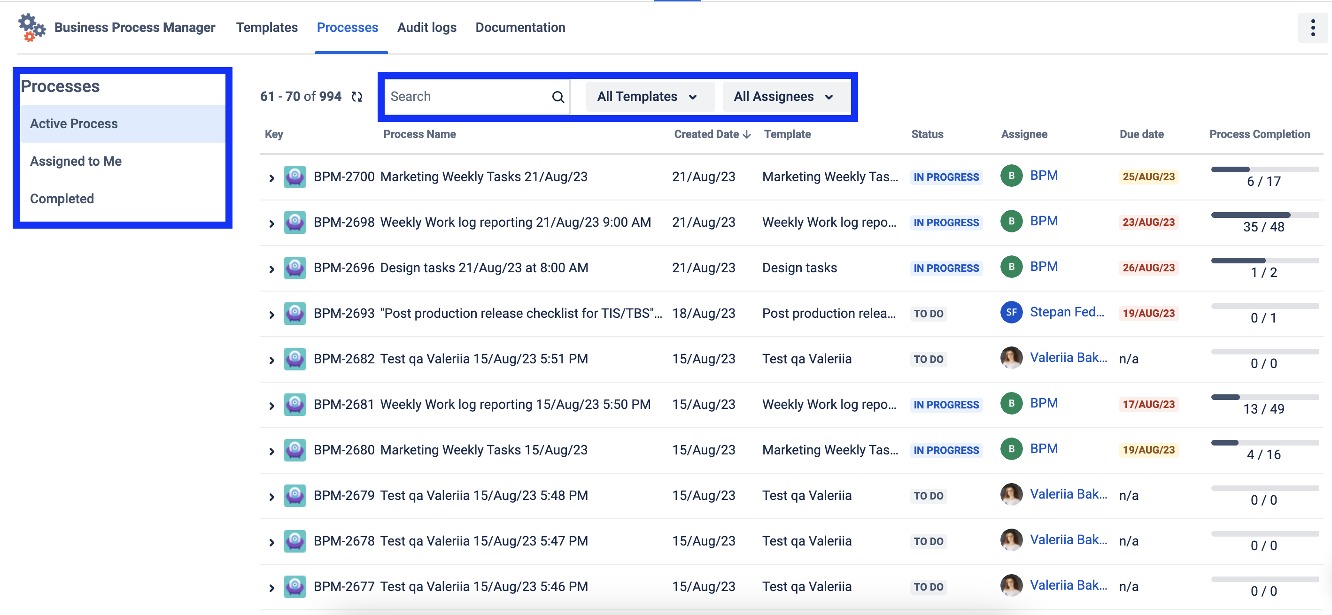This screenshot has width=1332, height=615.
Task: Switch to the Templates tab
Action: click(x=267, y=27)
